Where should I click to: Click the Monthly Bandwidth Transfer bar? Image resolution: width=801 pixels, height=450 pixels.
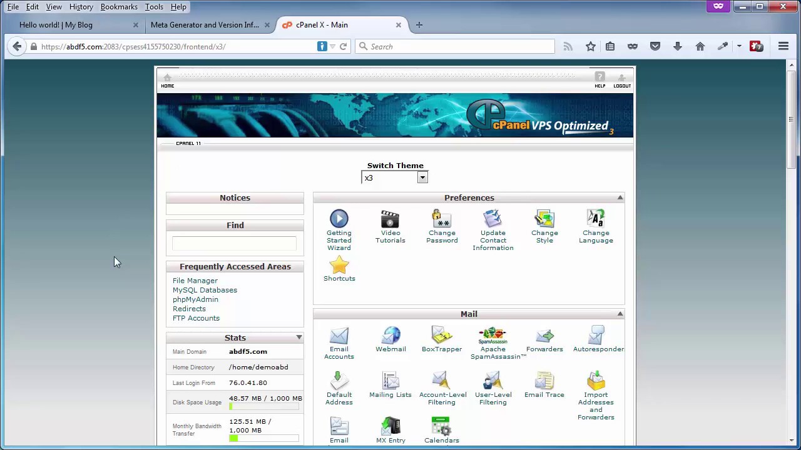point(263,438)
